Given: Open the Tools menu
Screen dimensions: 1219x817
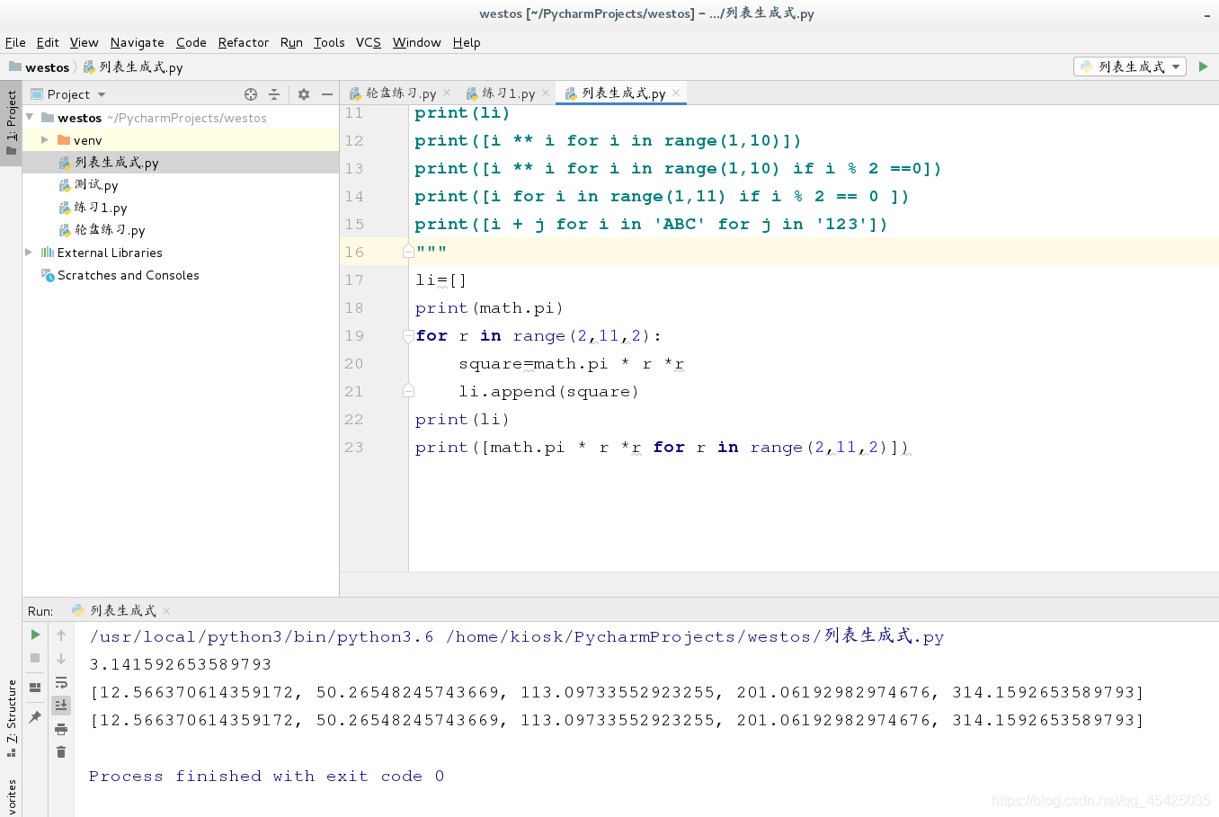Looking at the screenshot, I should 329,42.
